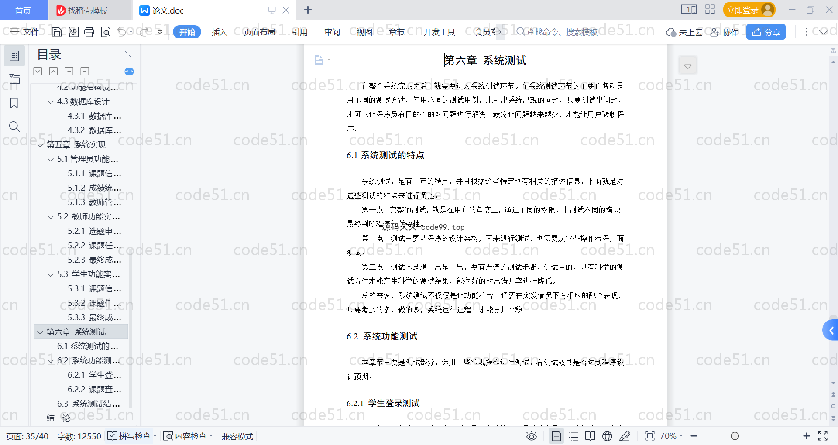The height and width of the screenshot is (445, 838).
Task: Open the 开发工具 tab
Action: coord(439,32)
